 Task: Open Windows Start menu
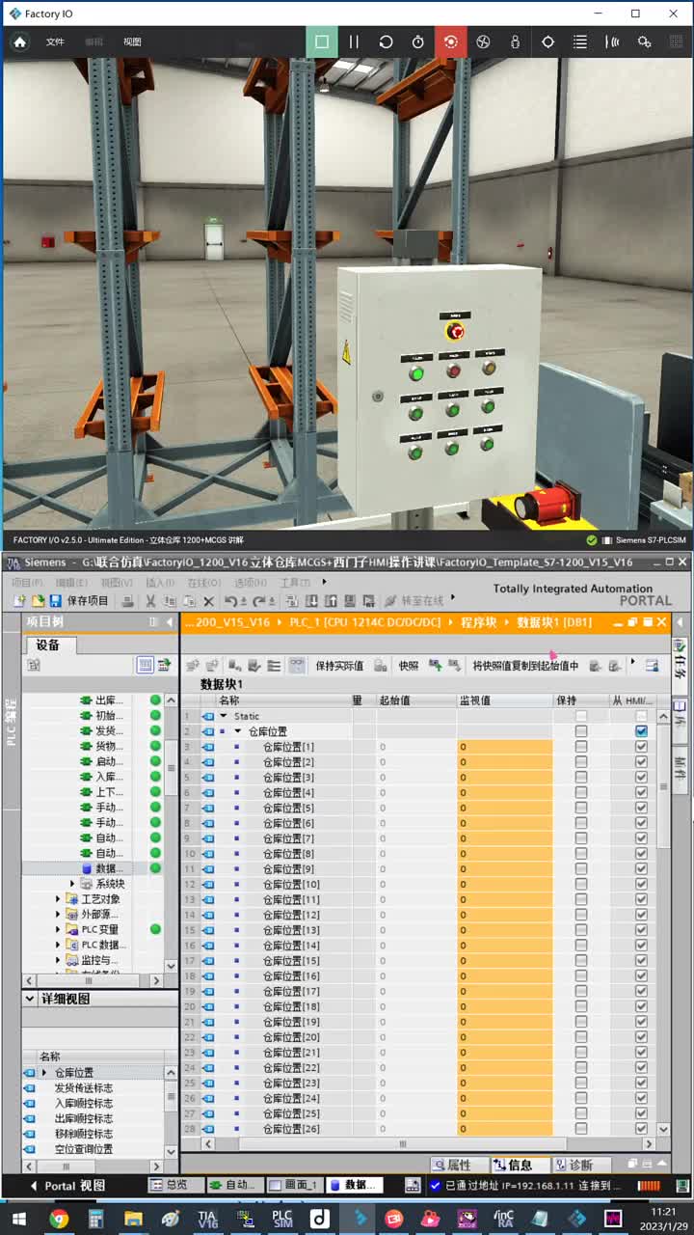(x=19, y=1219)
